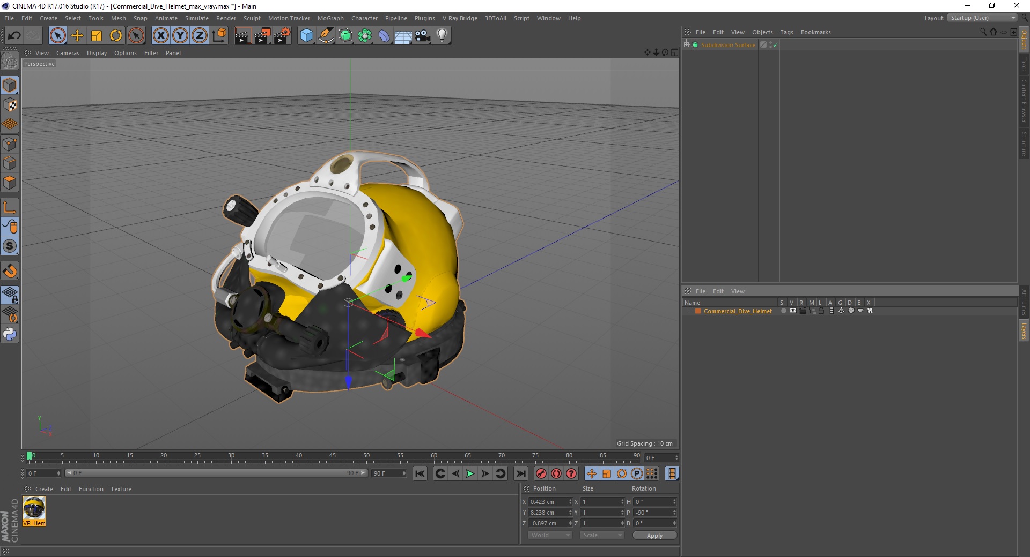Open the Cameras viewport menu
Viewport: 1030px width, 557px height.
pos(68,53)
